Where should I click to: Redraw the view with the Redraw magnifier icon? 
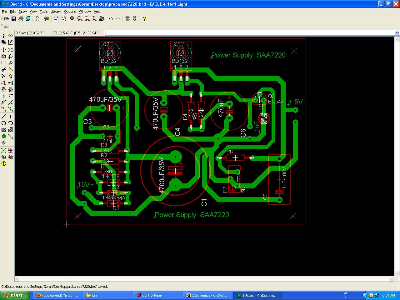(94, 19)
